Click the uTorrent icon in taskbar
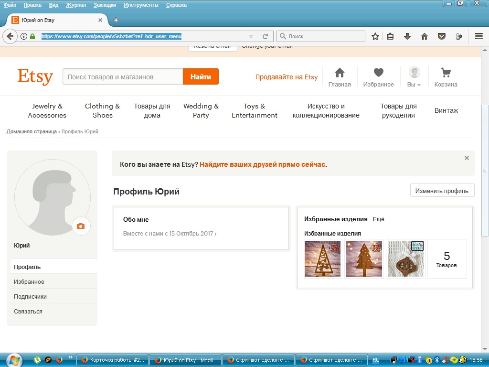The width and height of the screenshot is (489, 367). (x=37, y=360)
